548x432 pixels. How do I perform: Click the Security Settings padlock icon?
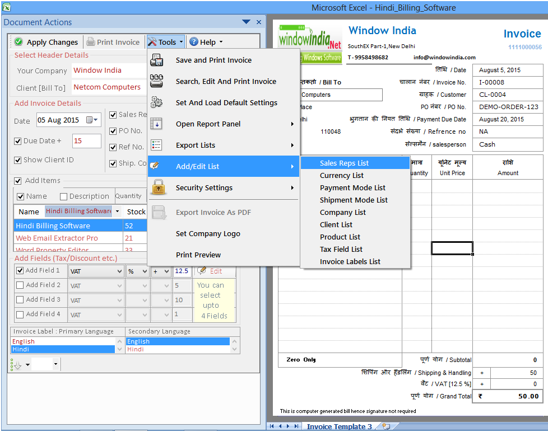pyautogui.click(x=159, y=187)
